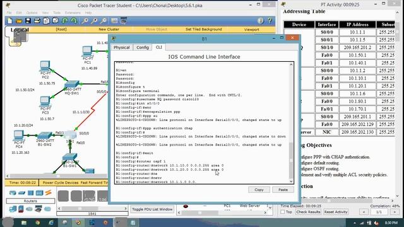
Task: Show network information via the i icon
Action: pos(261,21)
